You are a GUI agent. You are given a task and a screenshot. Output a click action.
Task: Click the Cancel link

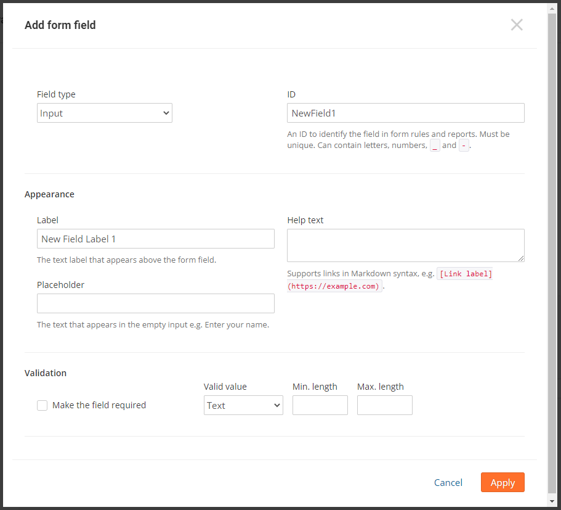pos(448,483)
